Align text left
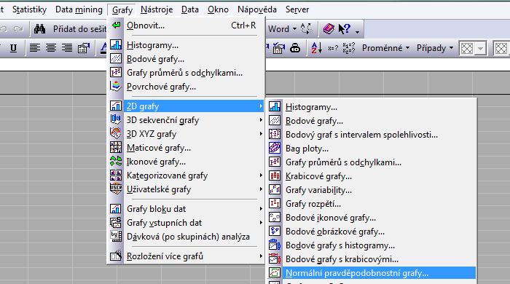The height and width of the screenshot is (284, 510). (35, 48)
